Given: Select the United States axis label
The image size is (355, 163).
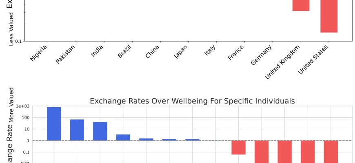Looking at the screenshot, I should pyautogui.click(x=314, y=59).
